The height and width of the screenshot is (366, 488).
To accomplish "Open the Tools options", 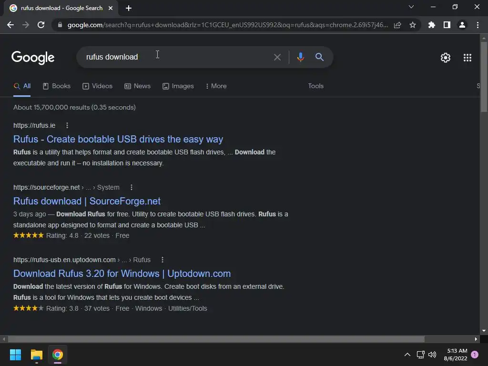I will click(x=315, y=86).
